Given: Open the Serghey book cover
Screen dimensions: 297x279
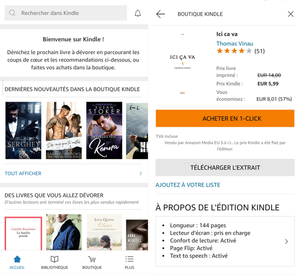Looking at the screenshot, I should [23, 130].
